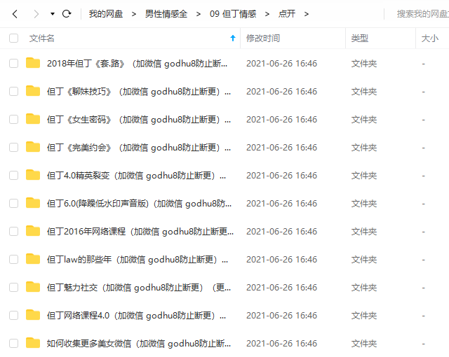Image resolution: width=449 pixels, height=357 pixels.
Task: Click folder icon for 但丁《聊妹技巧》
Action: tap(33, 91)
